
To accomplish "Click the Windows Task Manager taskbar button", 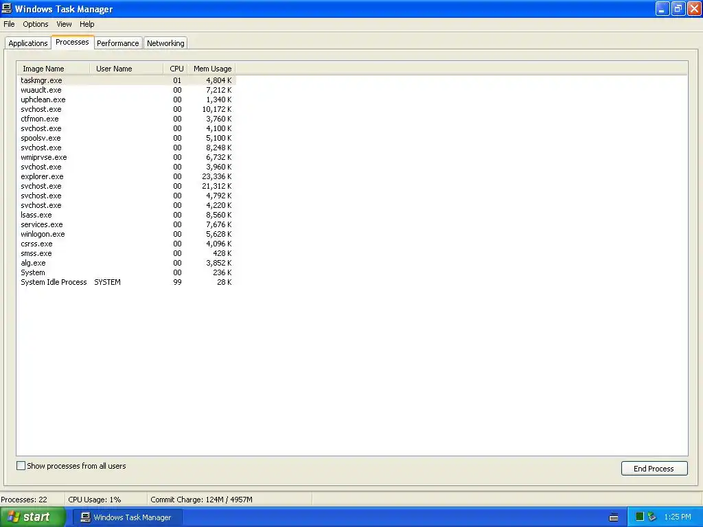I will point(126,517).
